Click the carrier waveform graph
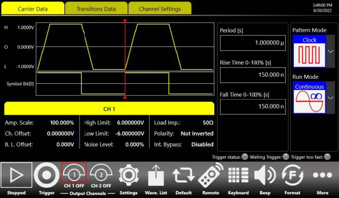Screen dimensions: 339x198 pos(125,47)
